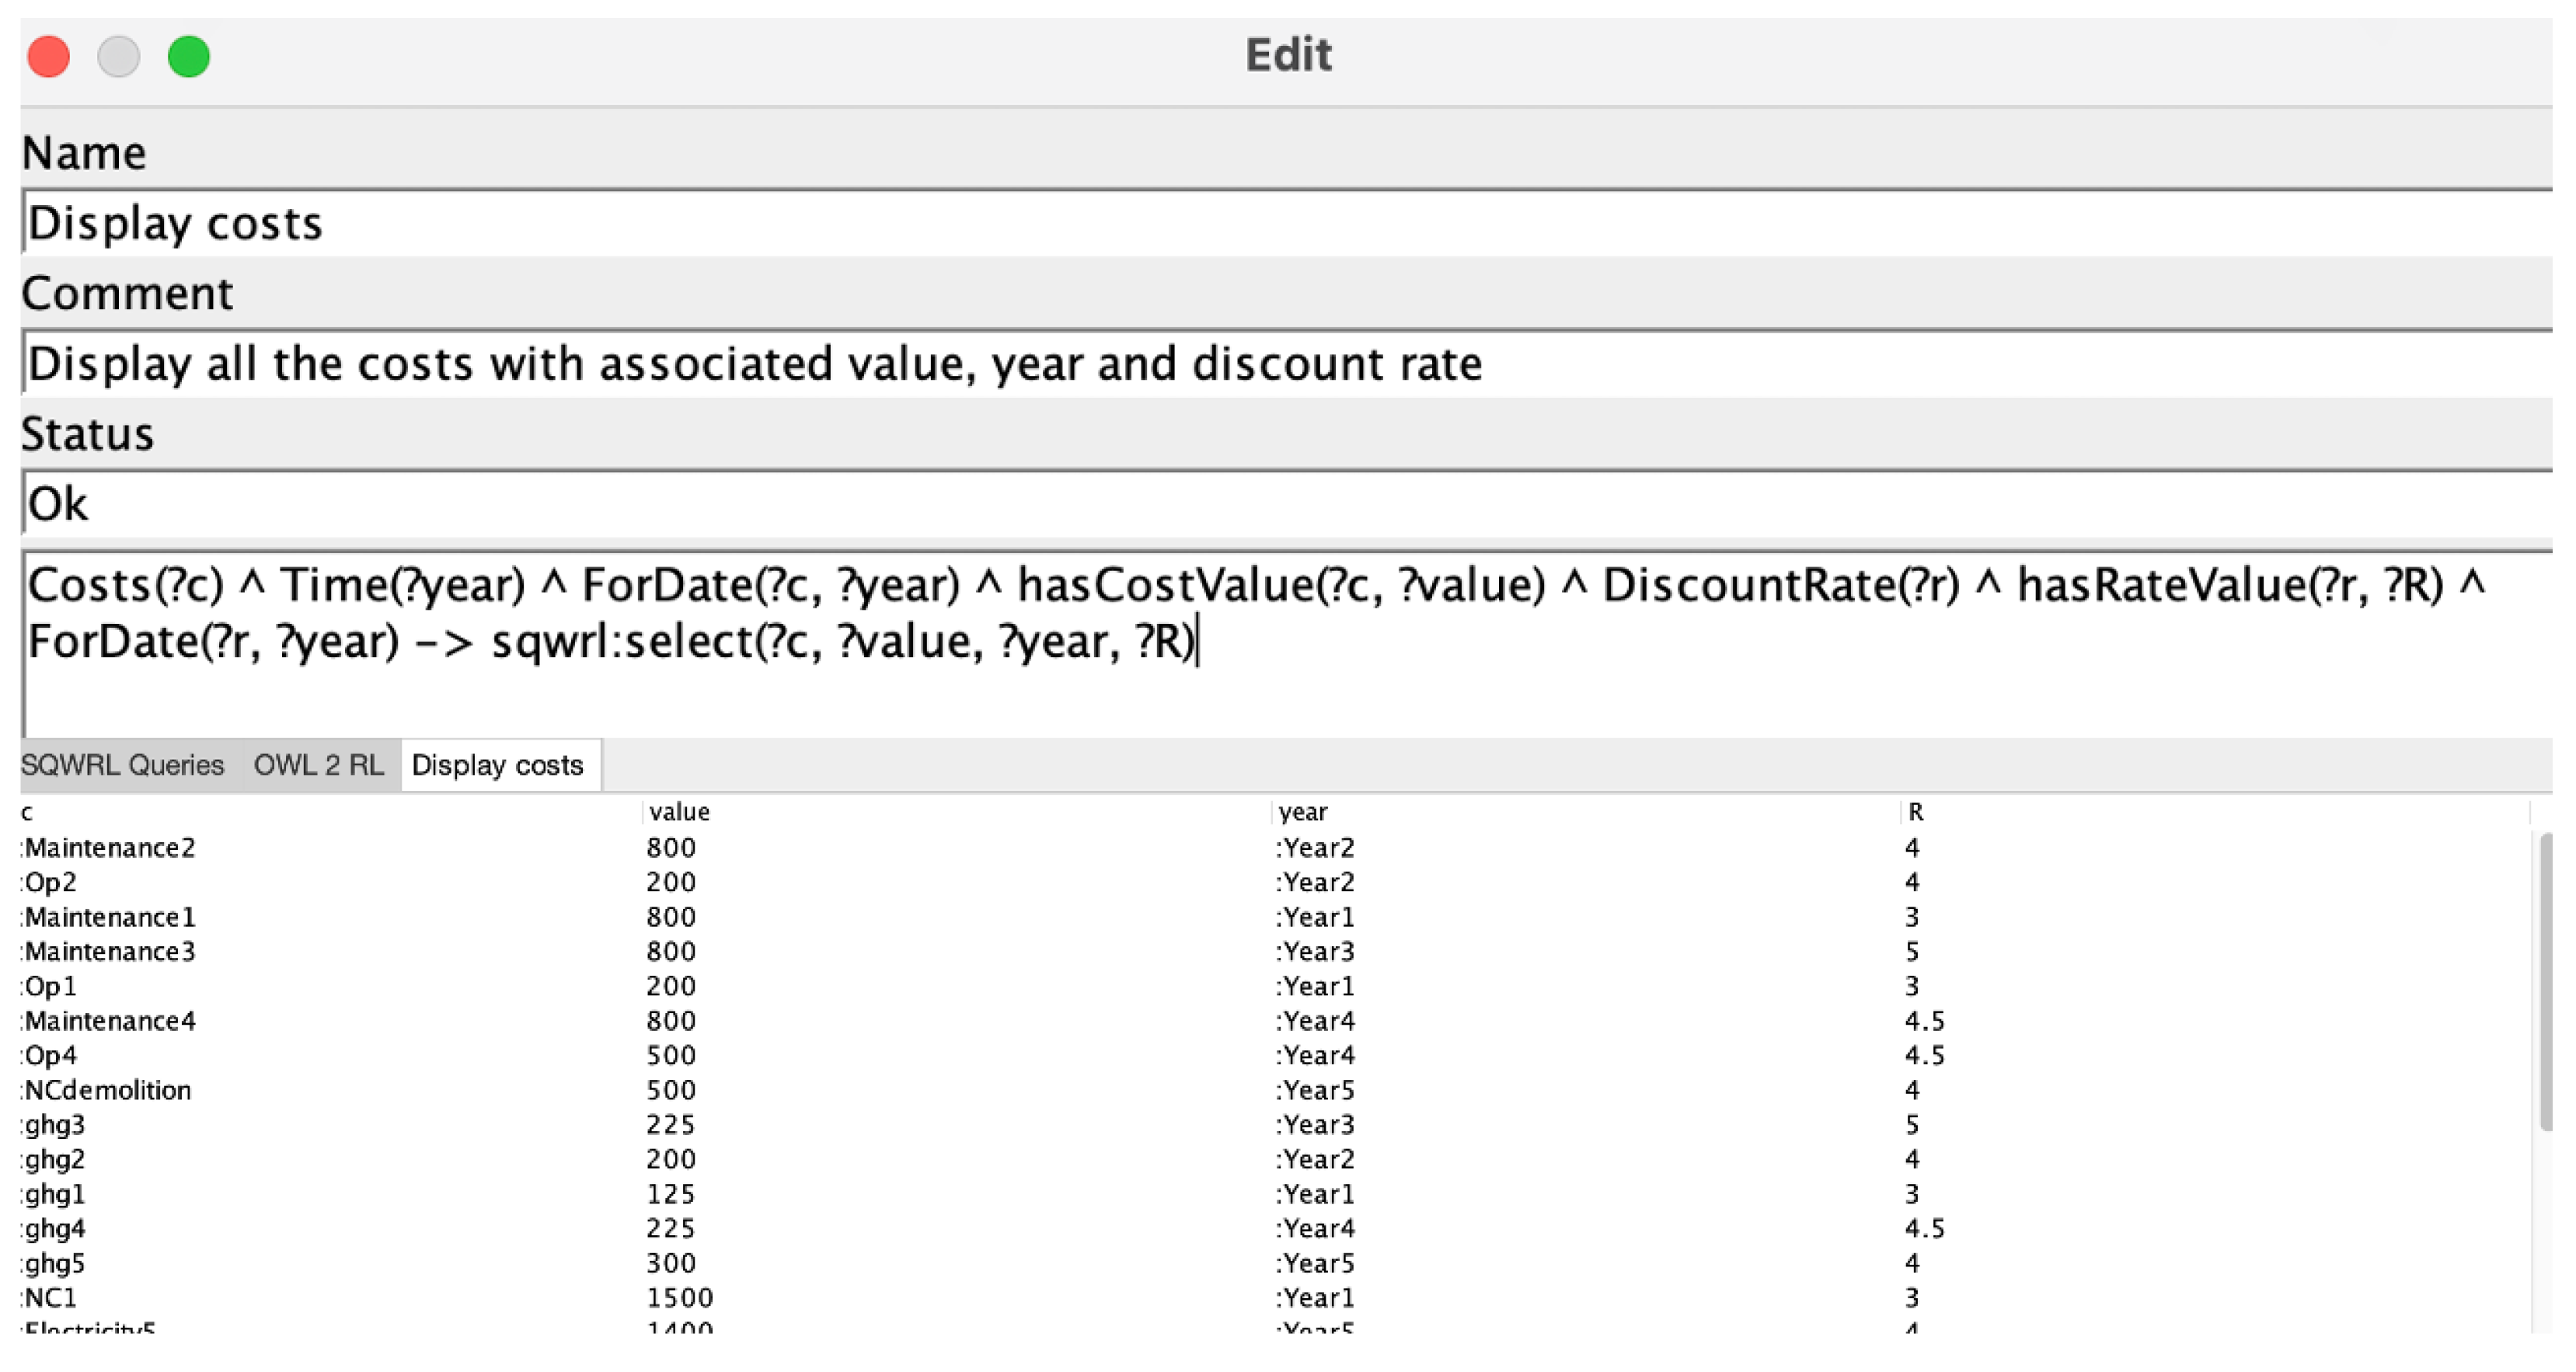Click the gray minimize window button

[118, 56]
